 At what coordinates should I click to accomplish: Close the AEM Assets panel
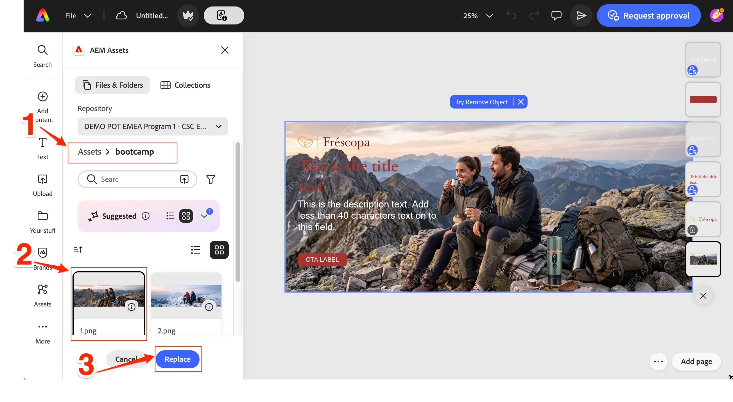[x=225, y=50]
